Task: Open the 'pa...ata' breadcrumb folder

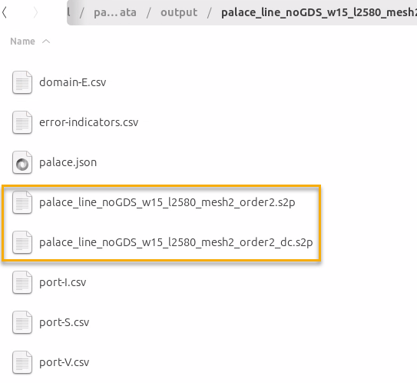Action: (x=115, y=12)
